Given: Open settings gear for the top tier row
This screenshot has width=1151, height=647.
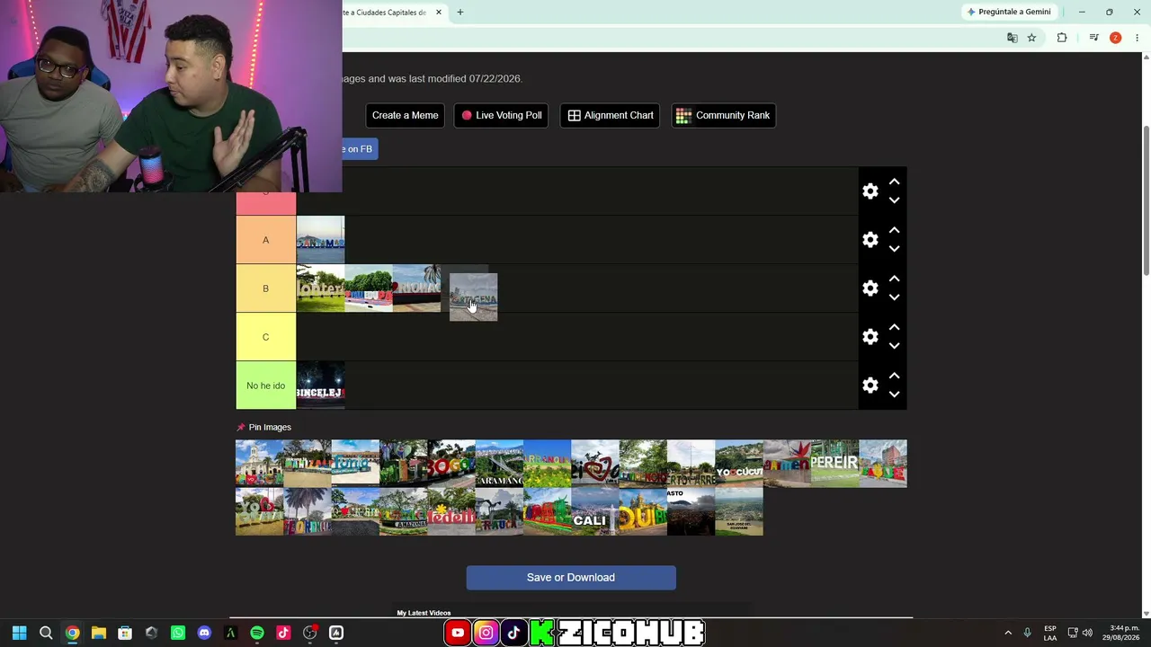Looking at the screenshot, I should point(870,191).
